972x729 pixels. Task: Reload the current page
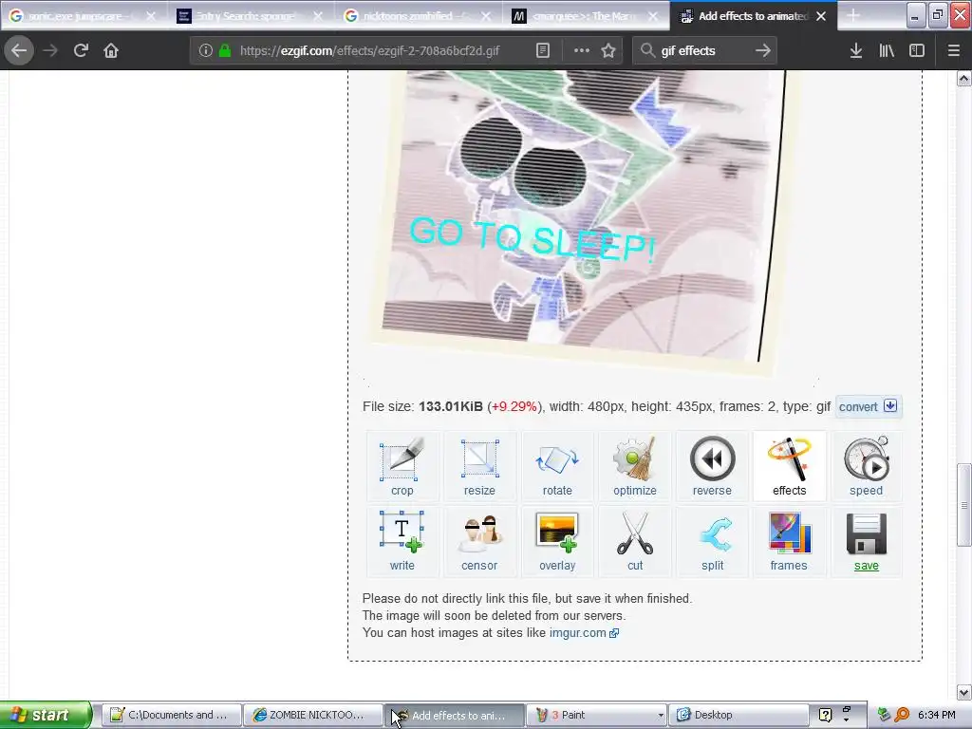tap(81, 51)
